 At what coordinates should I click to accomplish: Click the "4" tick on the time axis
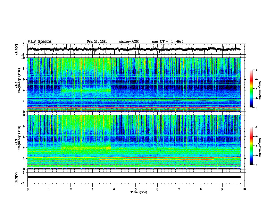[x=114, y=189]
